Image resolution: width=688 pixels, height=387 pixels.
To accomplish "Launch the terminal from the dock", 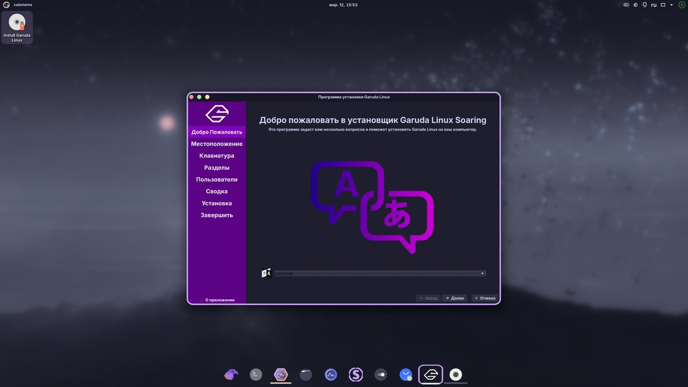I will click(x=256, y=374).
